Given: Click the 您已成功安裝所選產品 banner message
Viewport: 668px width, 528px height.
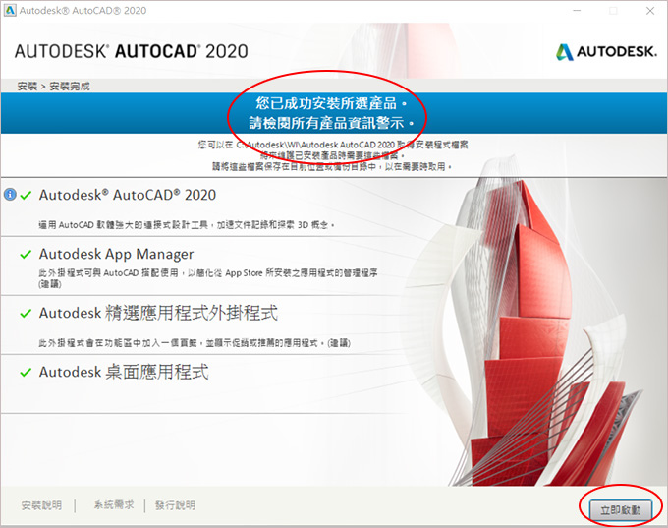Looking at the screenshot, I should coord(331,103).
